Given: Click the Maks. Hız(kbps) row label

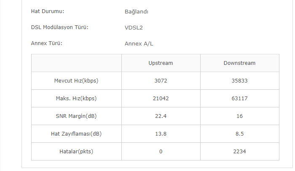Looking at the screenshot, I should [x=76, y=99].
